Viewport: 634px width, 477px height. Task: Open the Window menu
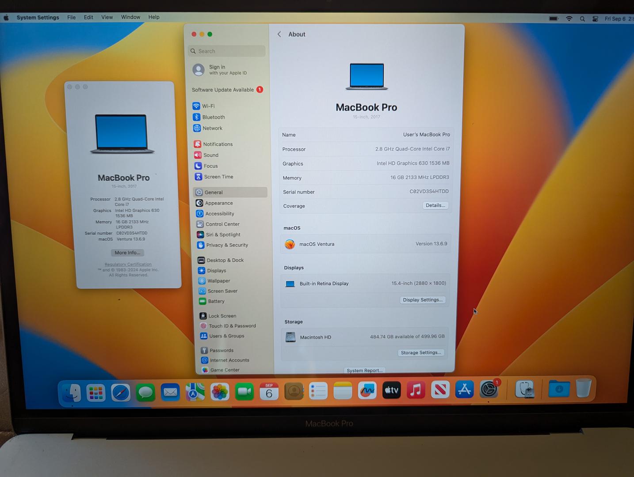tap(130, 17)
